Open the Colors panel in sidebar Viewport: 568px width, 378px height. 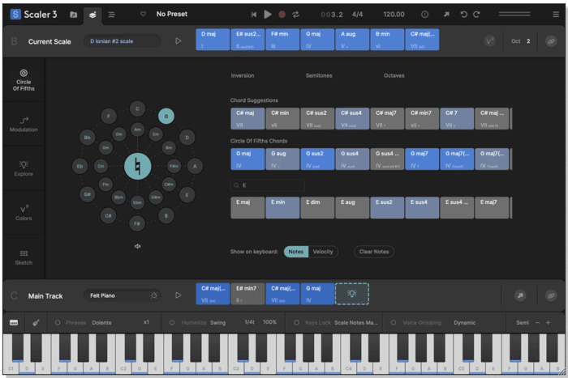point(24,212)
